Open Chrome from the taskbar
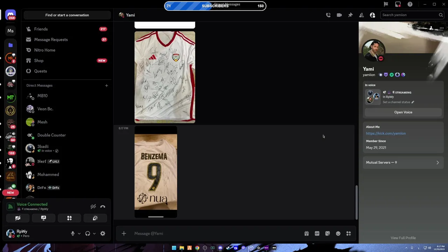This screenshot has width=448, height=252. [x=197, y=248]
